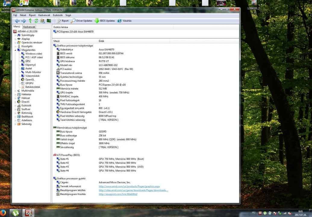This screenshot has width=312, height=217.
Task: Go forward with the blue right arrow
Action: 23,21
